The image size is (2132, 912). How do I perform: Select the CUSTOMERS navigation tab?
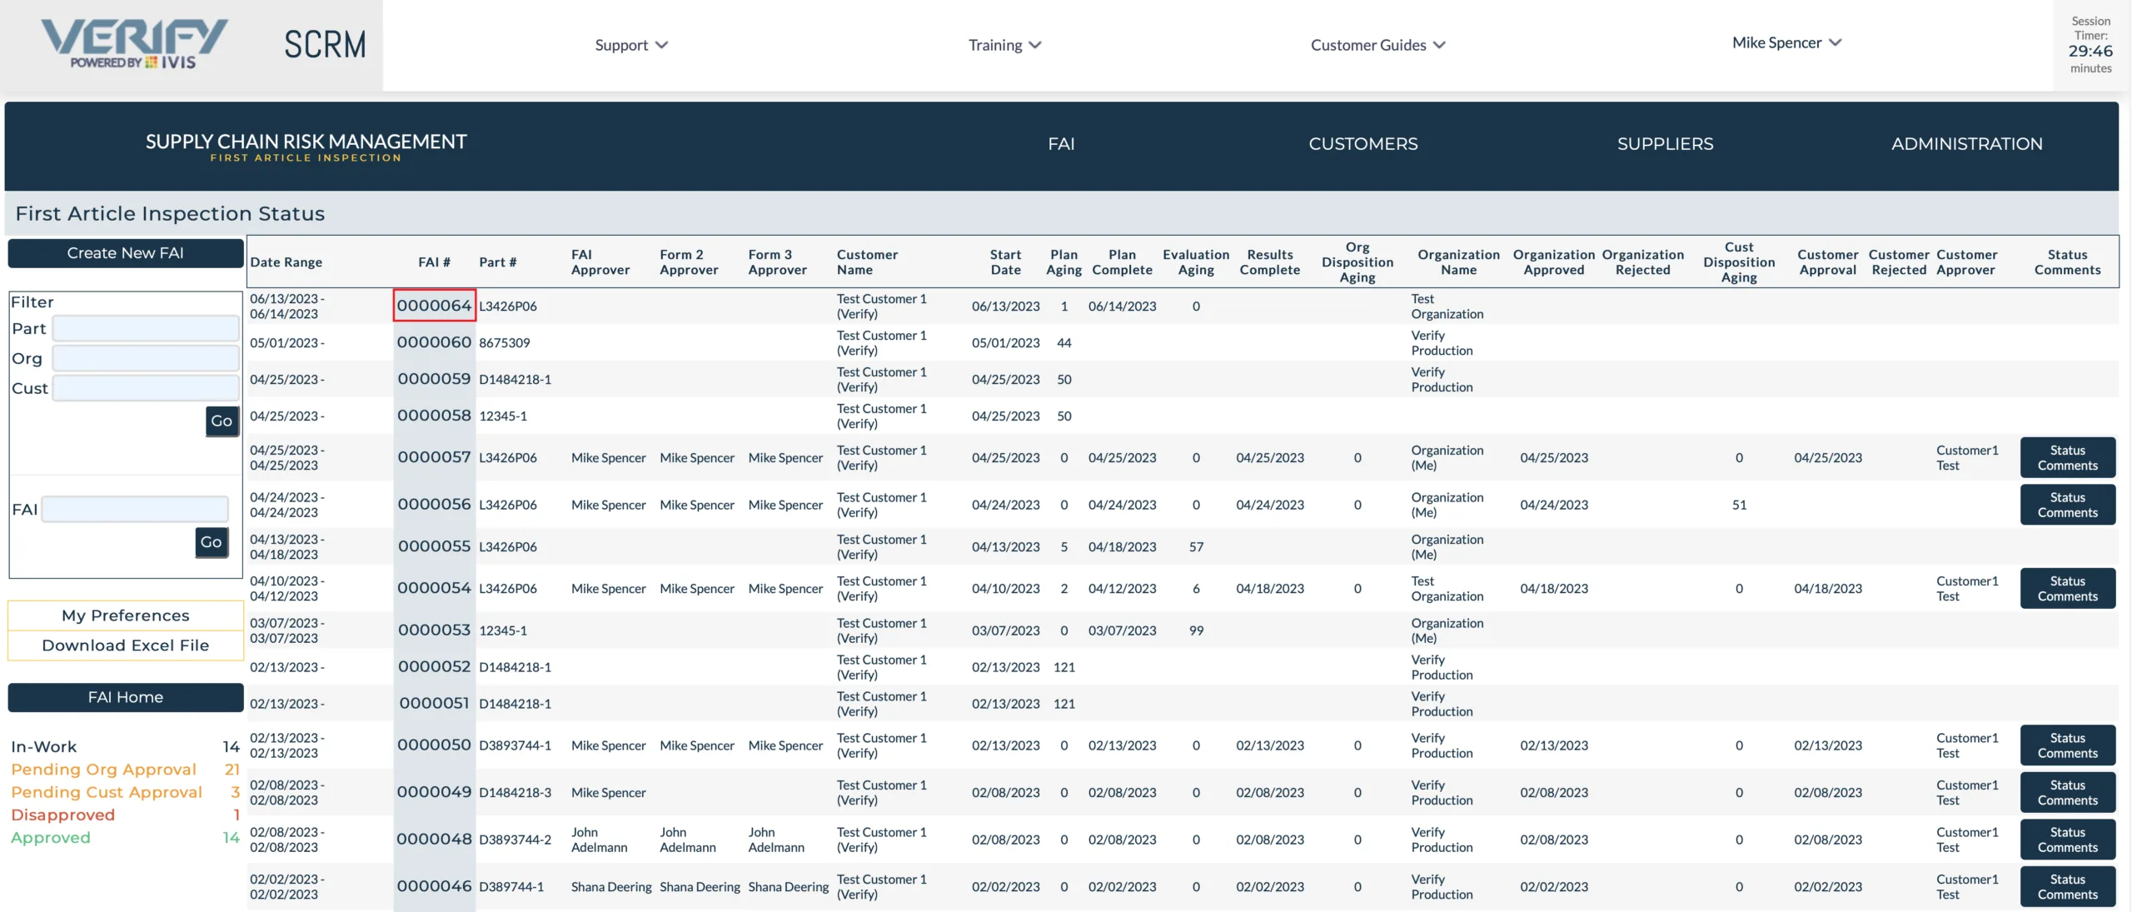[x=1362, y=144]
